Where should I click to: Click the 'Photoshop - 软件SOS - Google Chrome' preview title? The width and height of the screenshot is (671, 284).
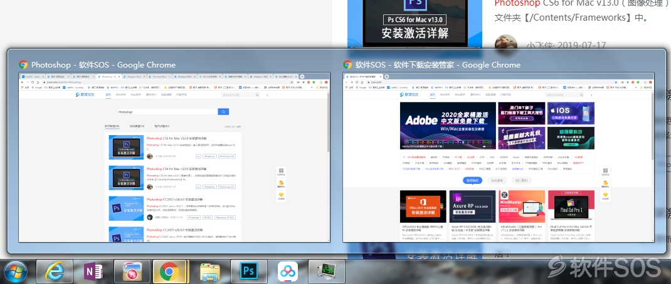[103, 65]
